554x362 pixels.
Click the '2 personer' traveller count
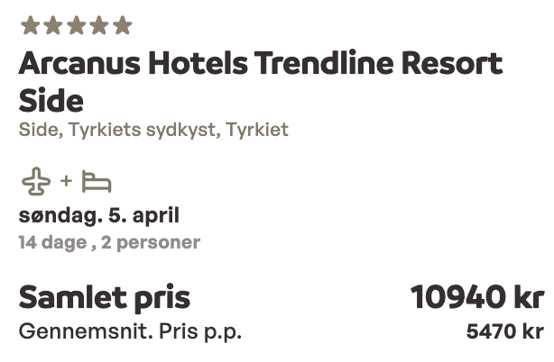[x=152, y=242]
